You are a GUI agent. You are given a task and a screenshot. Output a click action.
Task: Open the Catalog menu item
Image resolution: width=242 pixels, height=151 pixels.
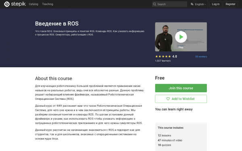pyautogui.click(x=33, y=4)
